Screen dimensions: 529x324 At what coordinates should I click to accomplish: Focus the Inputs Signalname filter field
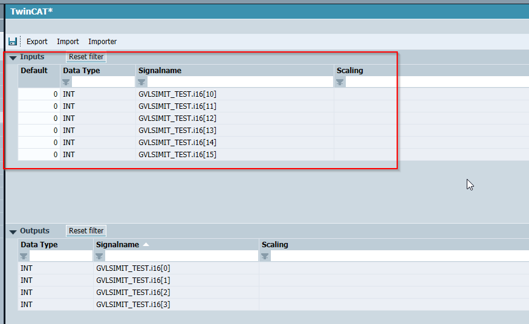tap(240, 82)
